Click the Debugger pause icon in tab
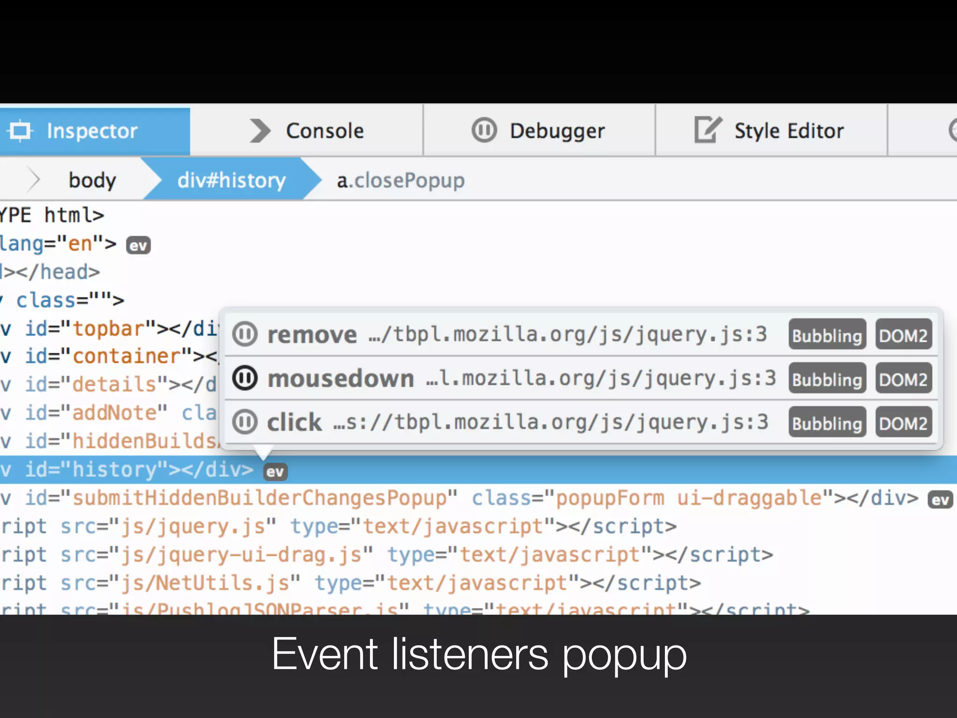The height and width of the screenshot is (718, 957). pos(484,130)
